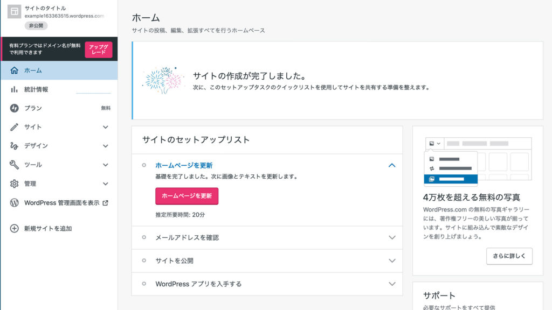Expand the デザイン submenu chevron

click(x=105, y=146)
